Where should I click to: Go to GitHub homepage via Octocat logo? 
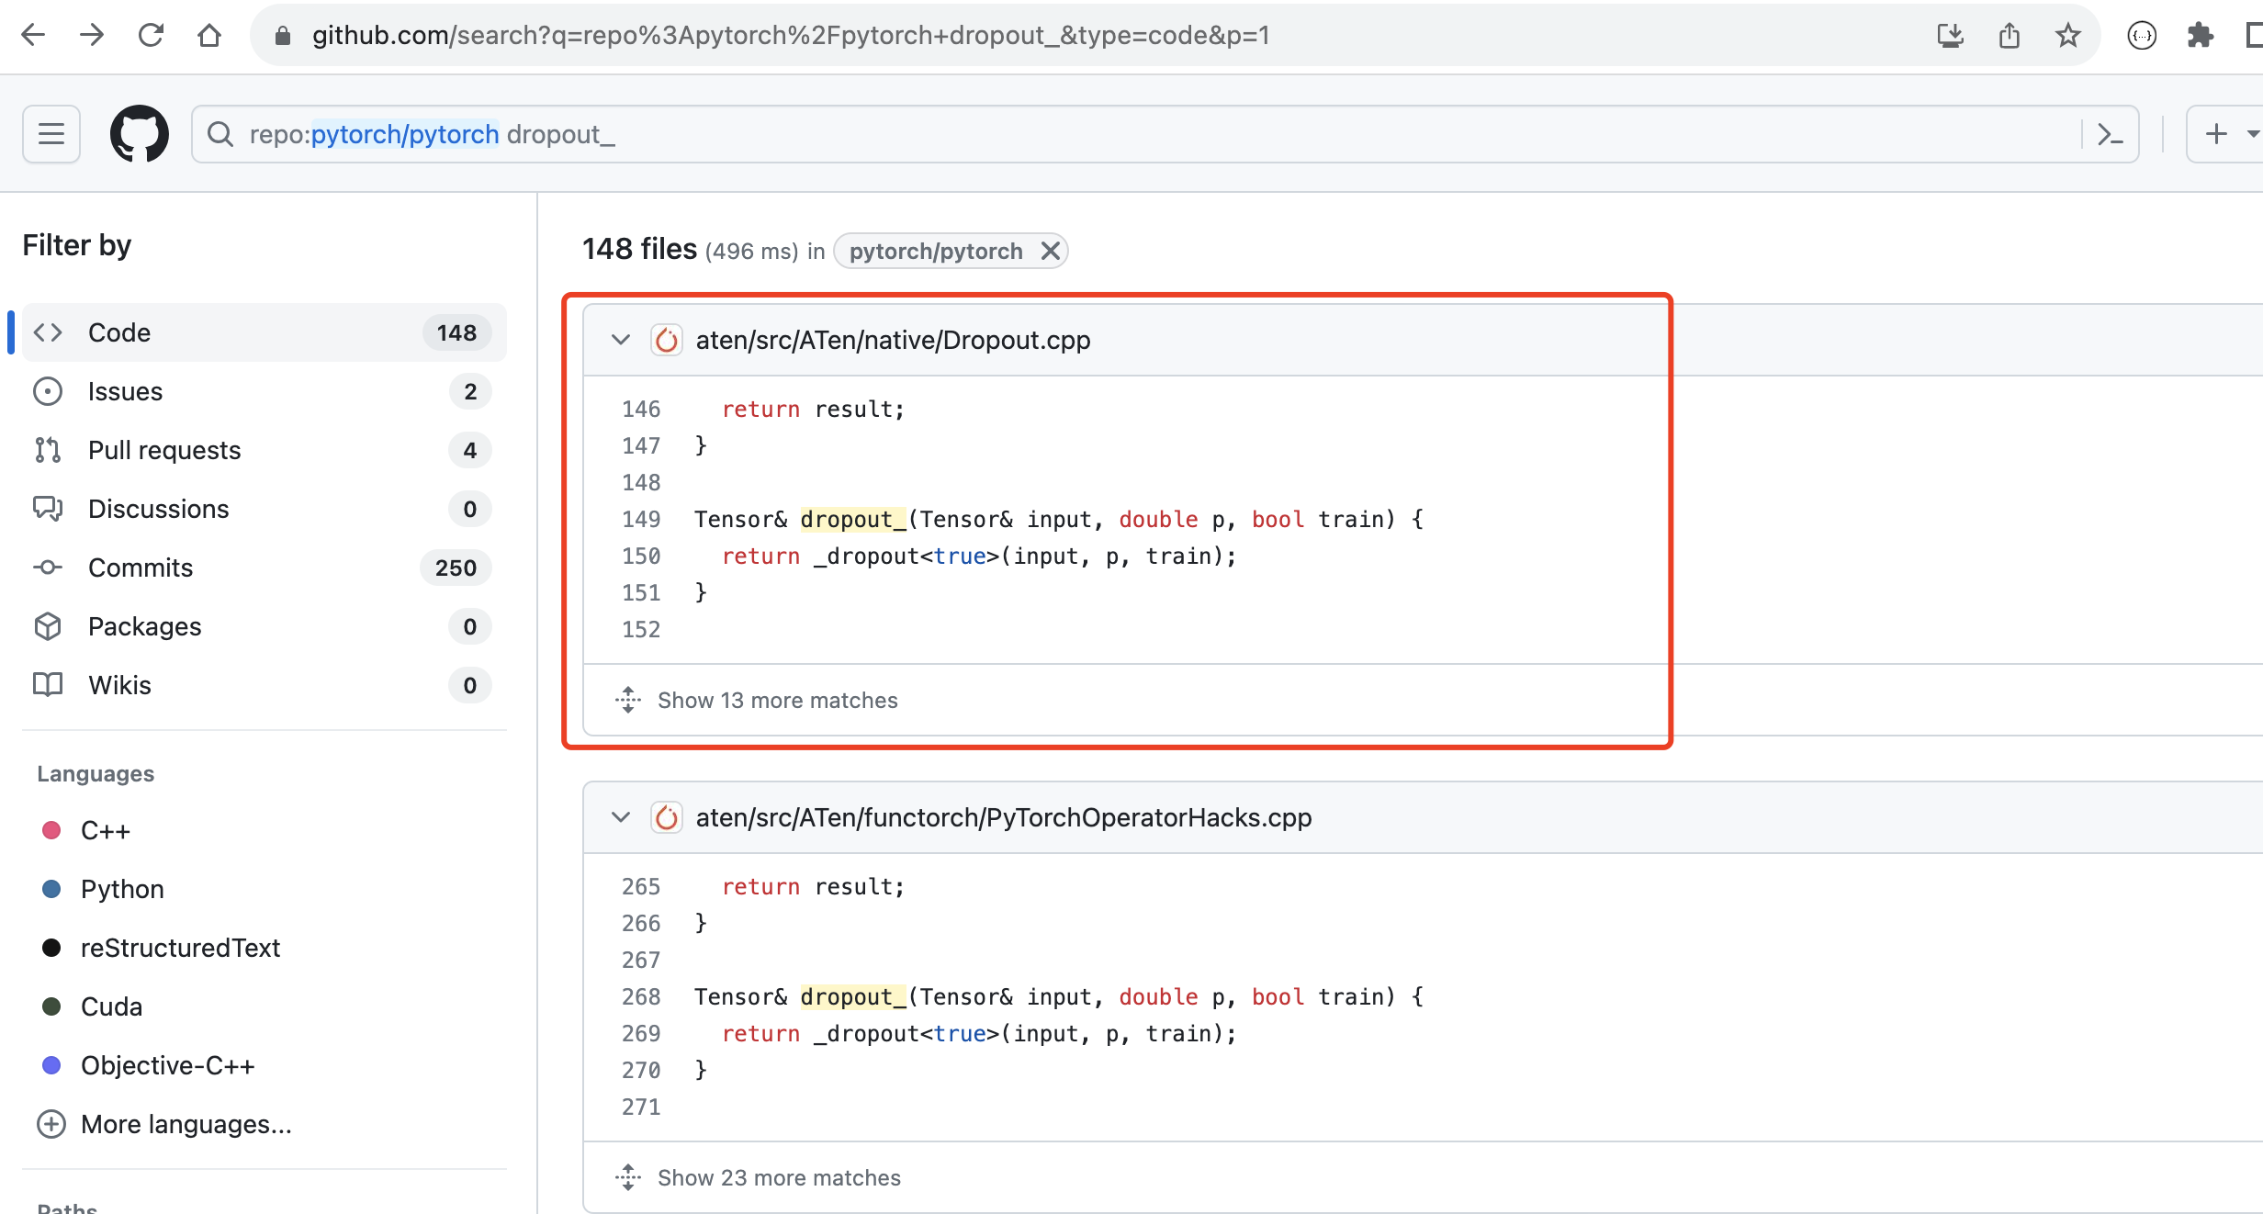point(140,134)
